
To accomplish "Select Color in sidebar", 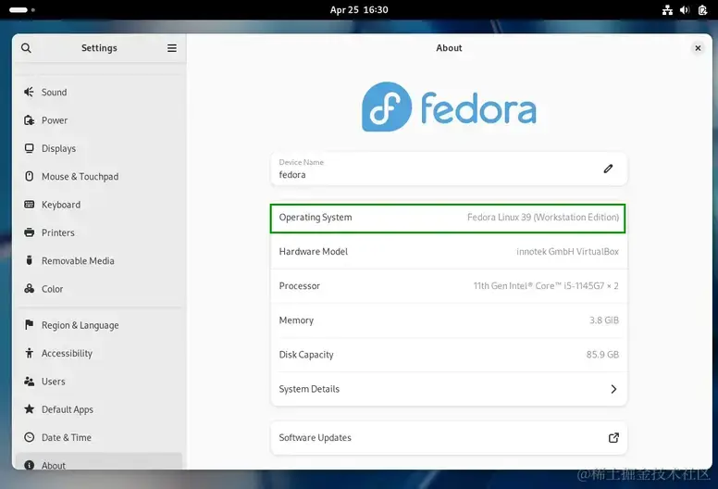I will click(99, 289).
